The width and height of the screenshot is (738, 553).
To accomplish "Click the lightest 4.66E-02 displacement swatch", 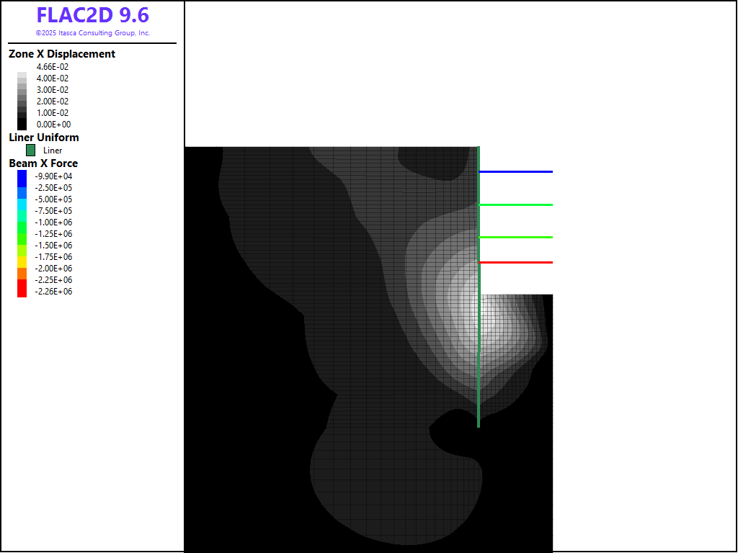I will [22, 75].
